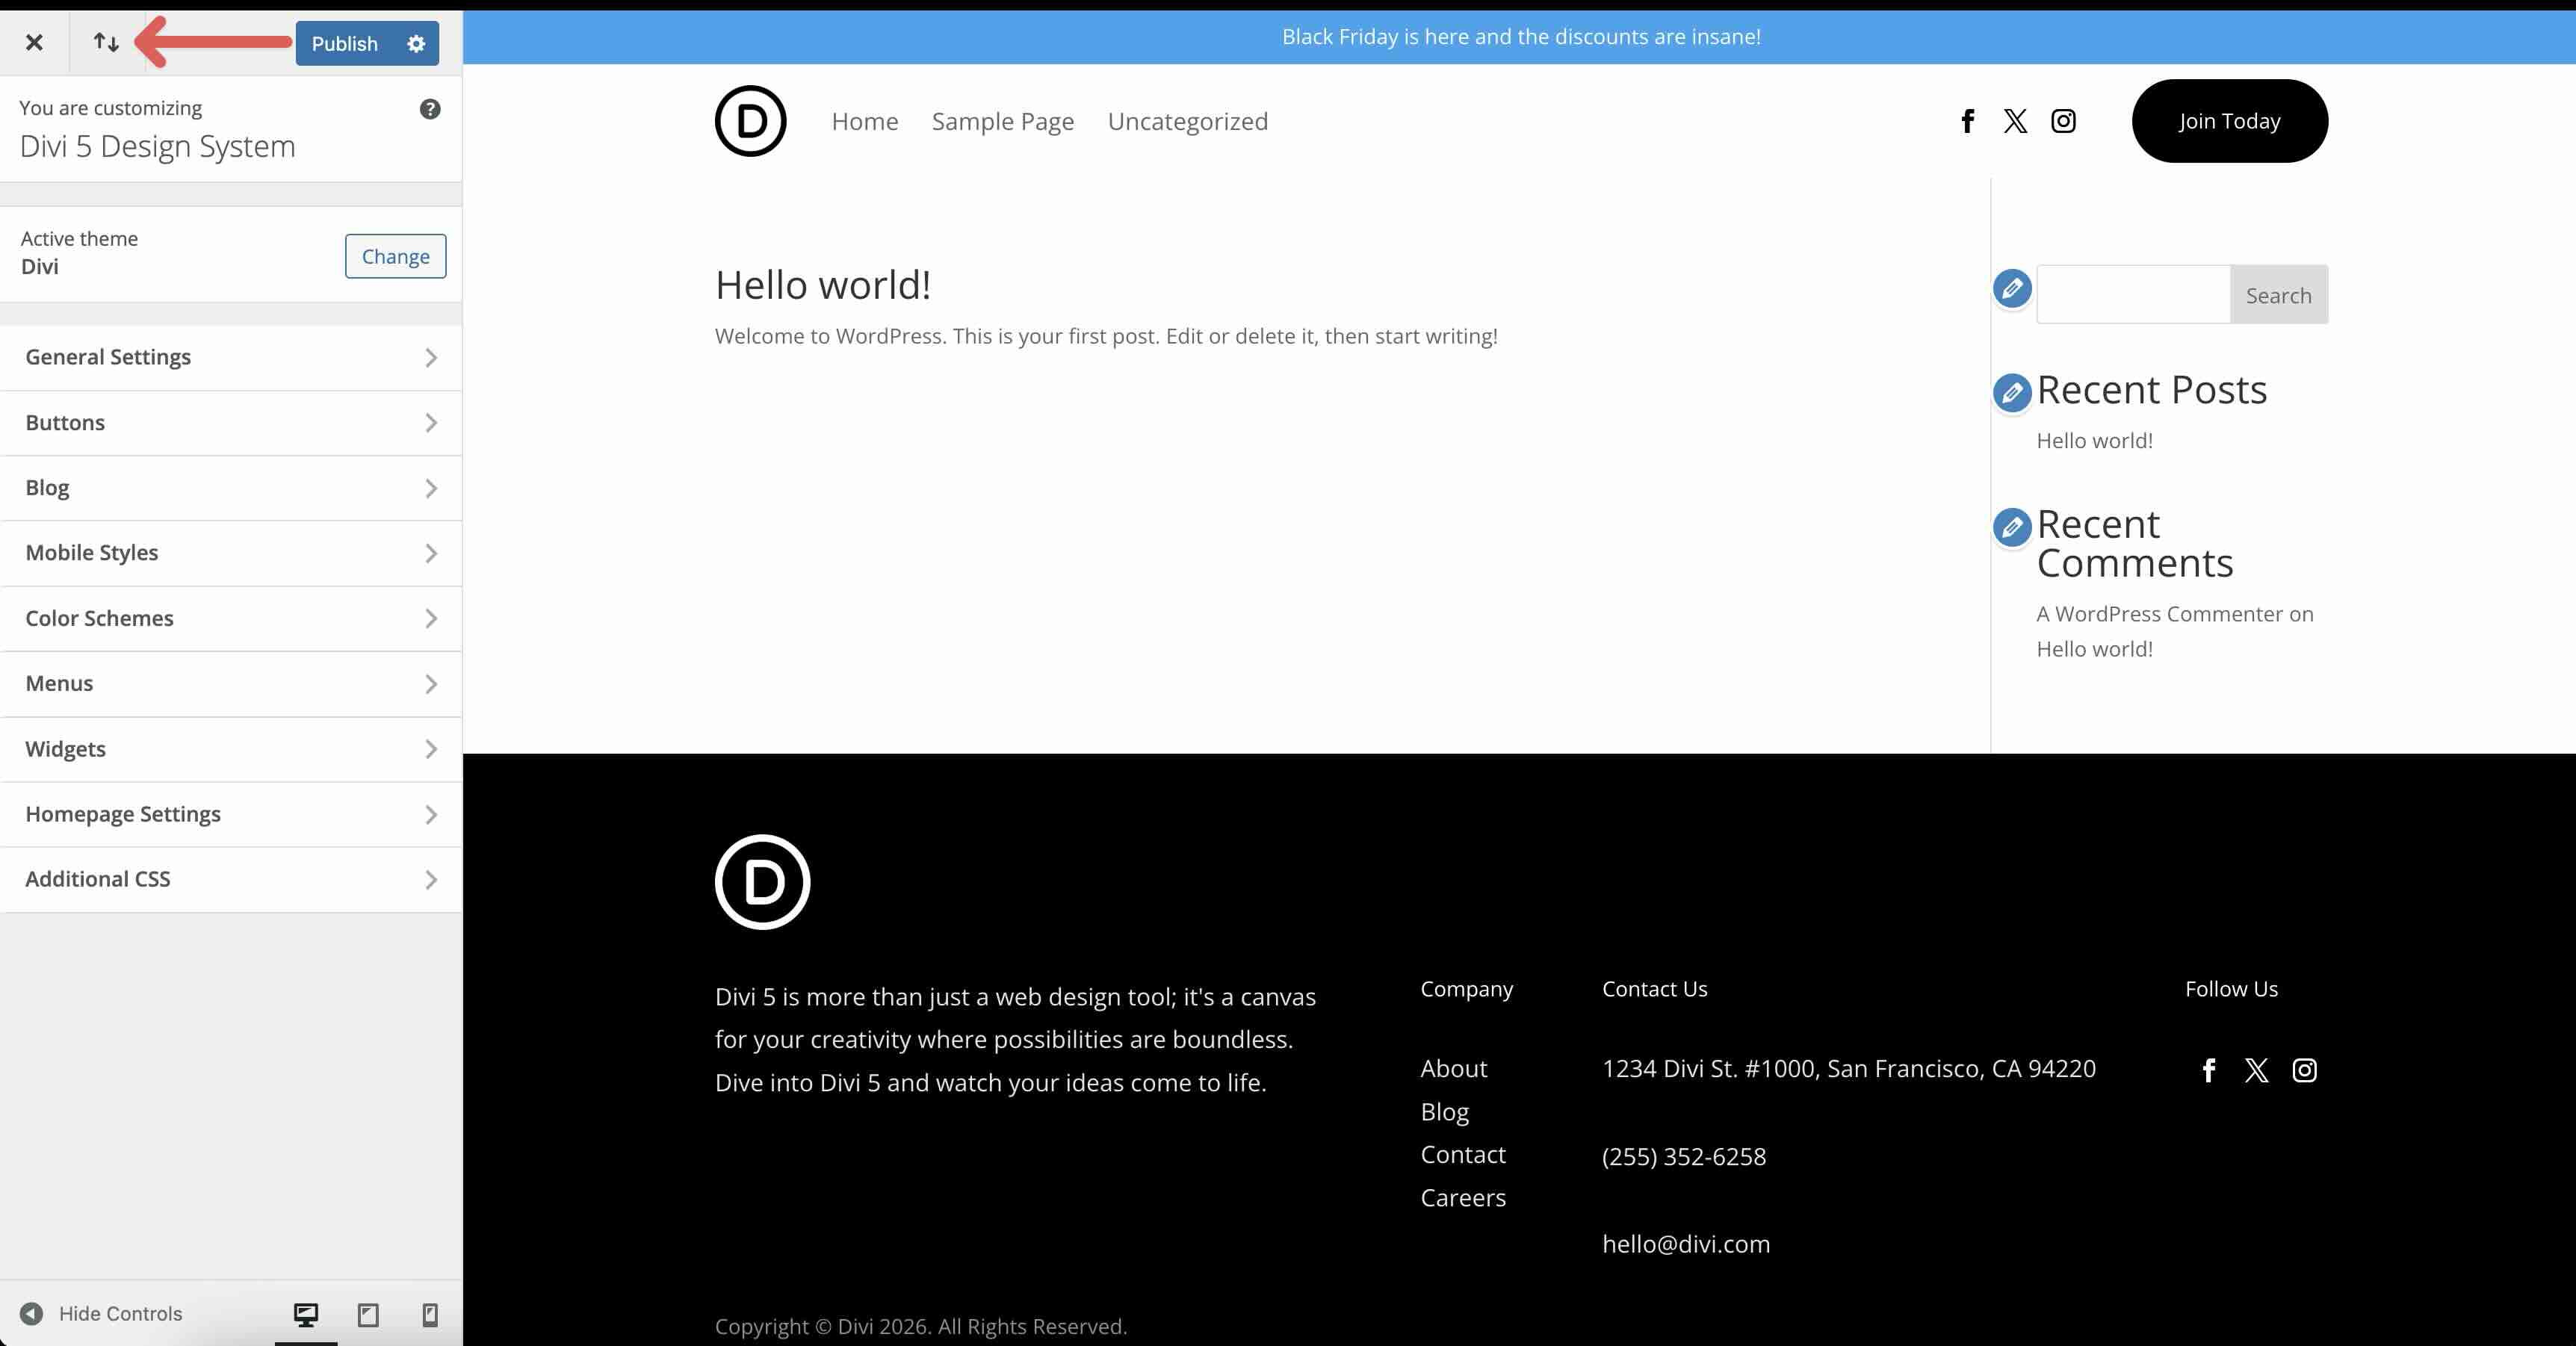Image resolution: width=2576 pixels, height=1346 pixels.
Task: Expand the General Settings section
Action: coord(230,357)
